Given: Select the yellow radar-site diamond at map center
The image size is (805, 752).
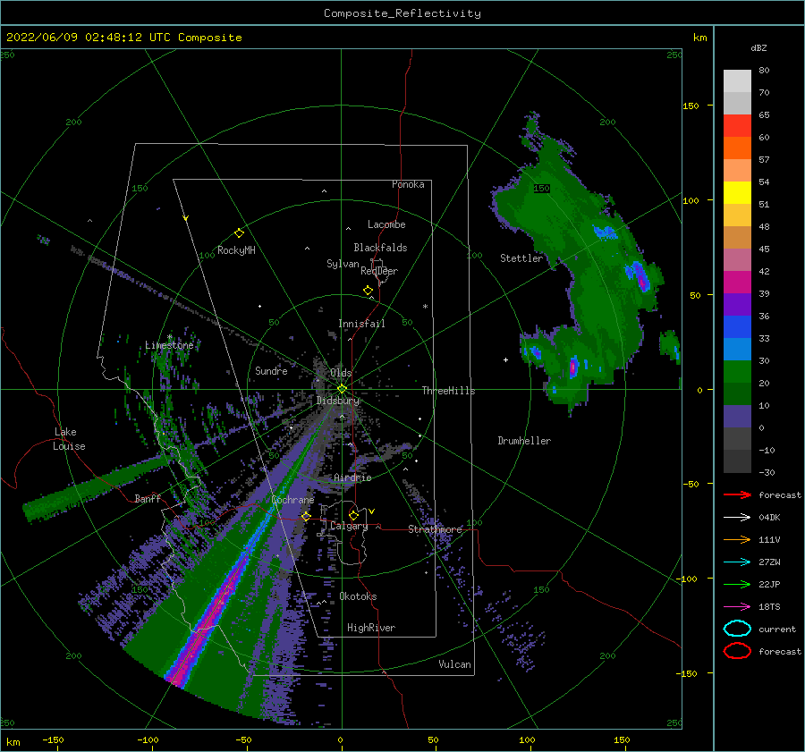Looking at the screenshot, I should [342, 389].
